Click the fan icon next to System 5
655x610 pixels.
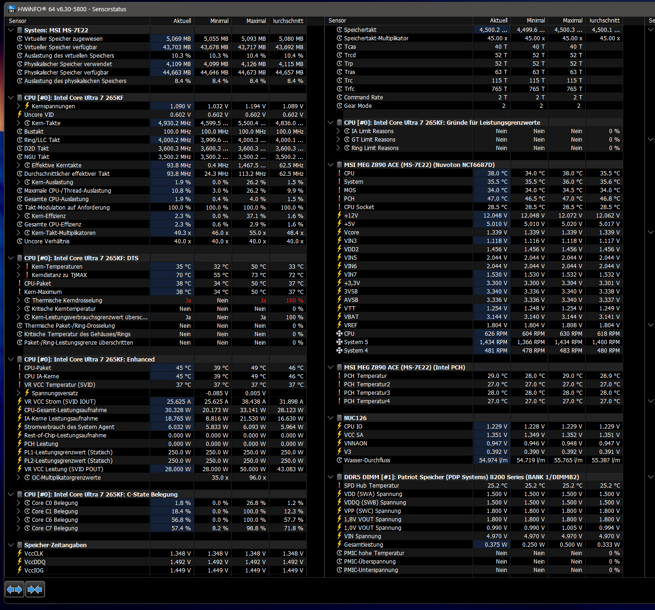(339, 342)
